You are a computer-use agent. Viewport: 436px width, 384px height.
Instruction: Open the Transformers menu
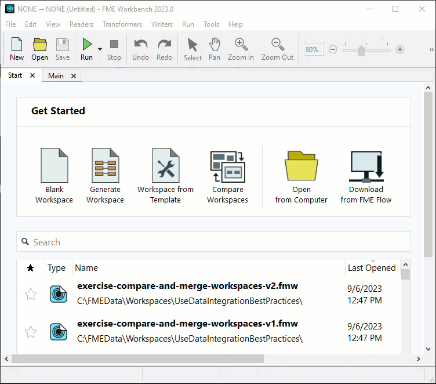(122, 24)
